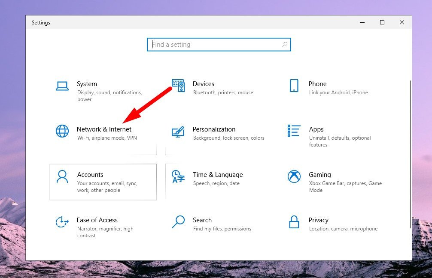Click the System laptop icon
Image resolution: width=432 pixels, height=278 pixels.
[62, 86]
